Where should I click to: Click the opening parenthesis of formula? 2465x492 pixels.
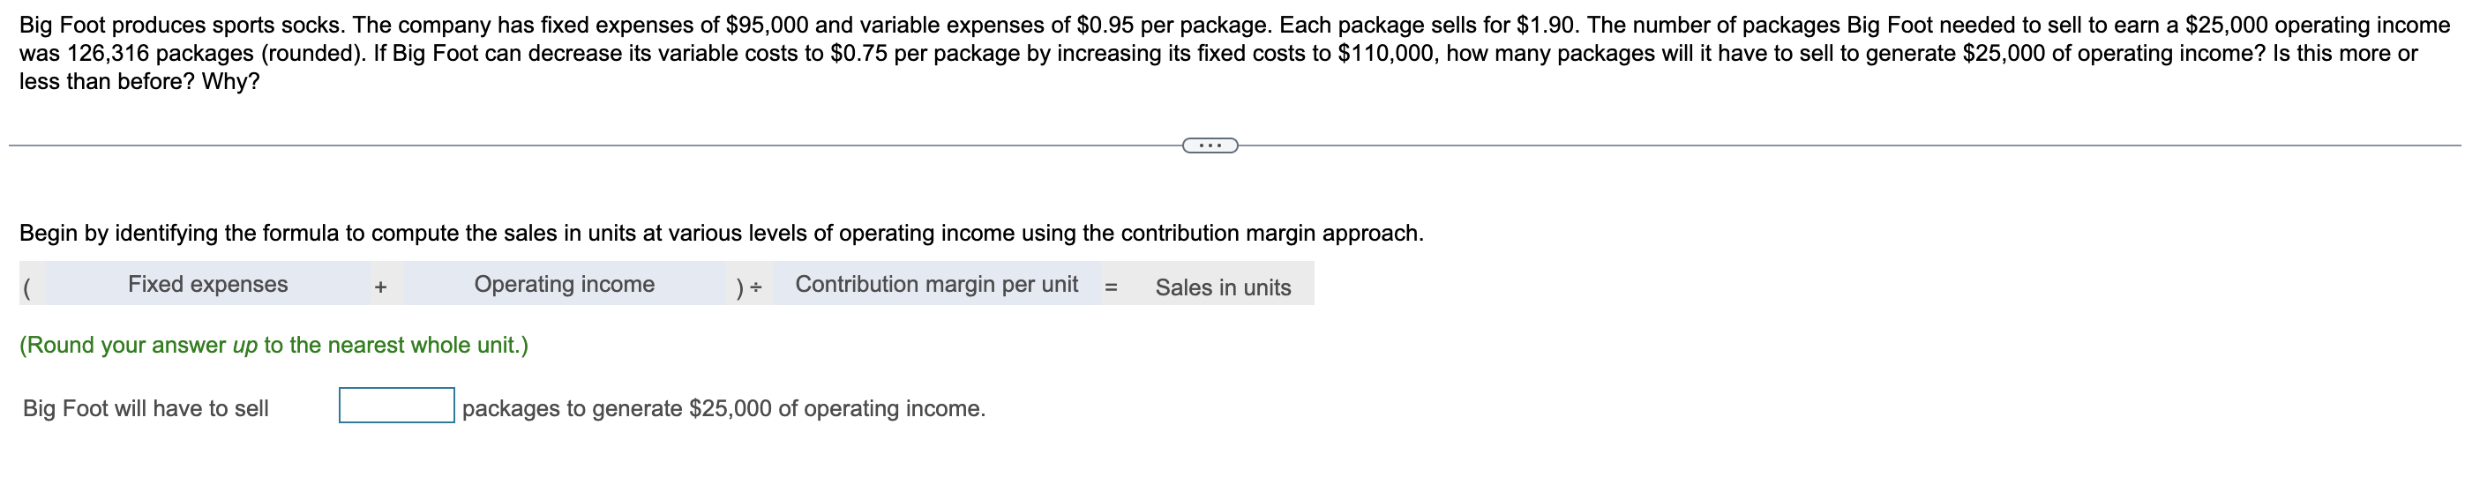click(27, 287)
